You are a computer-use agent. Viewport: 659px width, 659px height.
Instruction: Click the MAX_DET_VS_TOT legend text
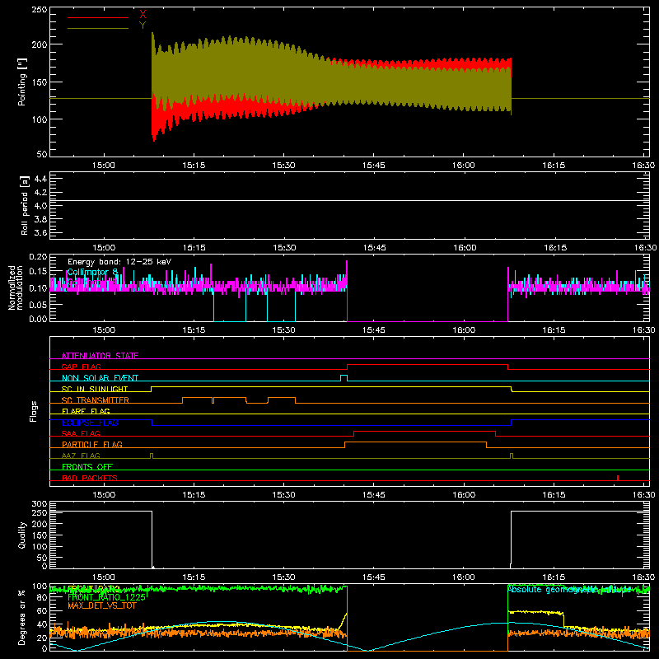[102, 605]
